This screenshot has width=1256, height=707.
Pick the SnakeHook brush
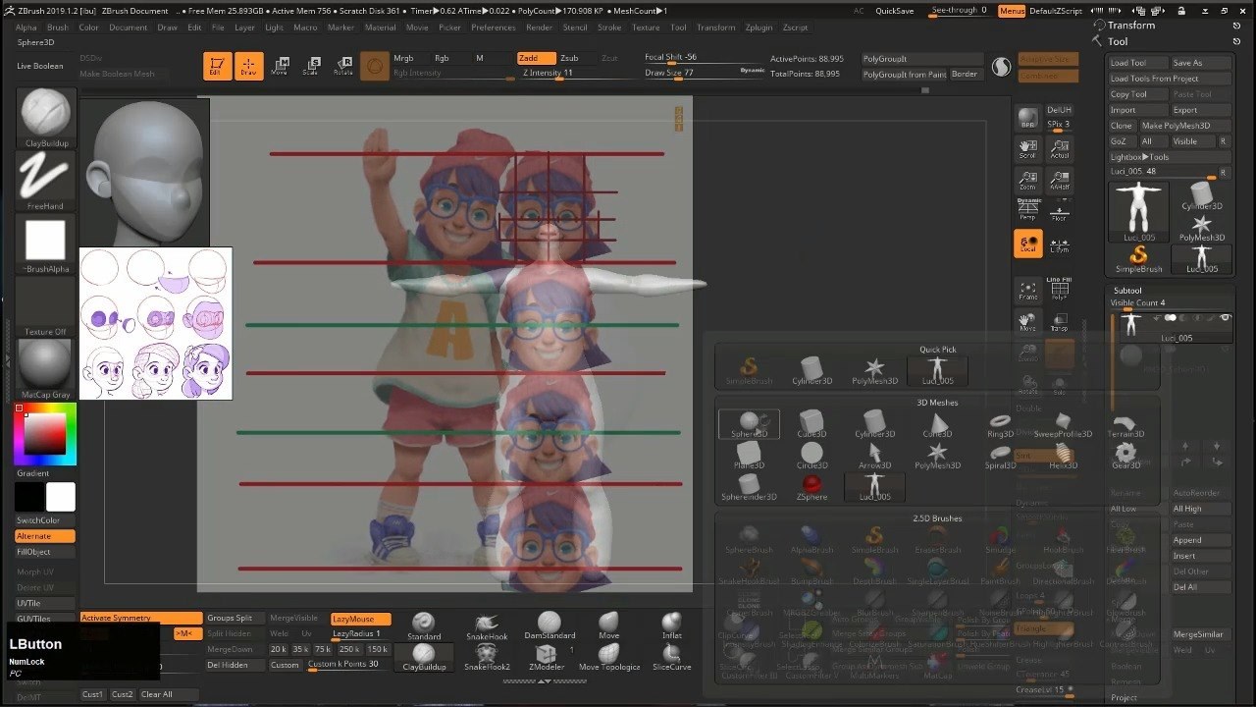pos(486,626)
